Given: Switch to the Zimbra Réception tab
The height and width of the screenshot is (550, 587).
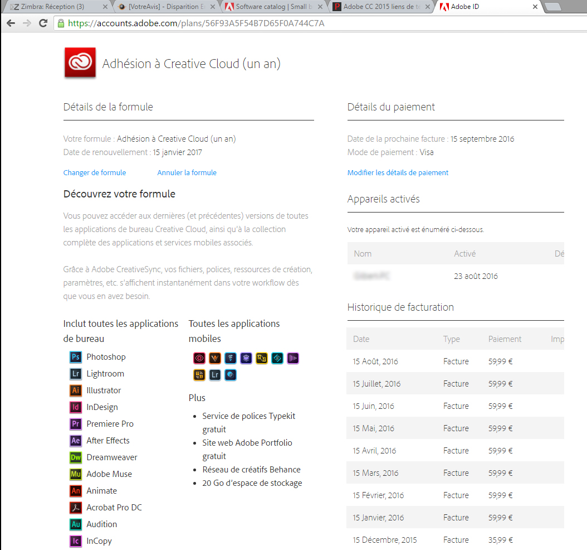Looking at the screenshot, I should pyautogui.click(x=53, y=7).
